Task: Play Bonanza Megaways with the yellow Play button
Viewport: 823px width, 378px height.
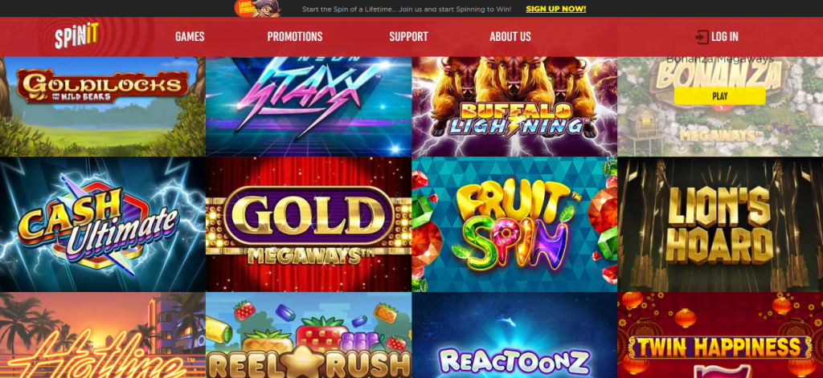Action: [x=719, y=96]
